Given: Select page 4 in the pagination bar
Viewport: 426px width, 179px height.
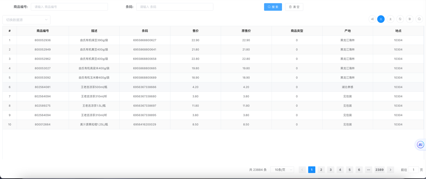Looking at the screenshot, I should [340, 170].
